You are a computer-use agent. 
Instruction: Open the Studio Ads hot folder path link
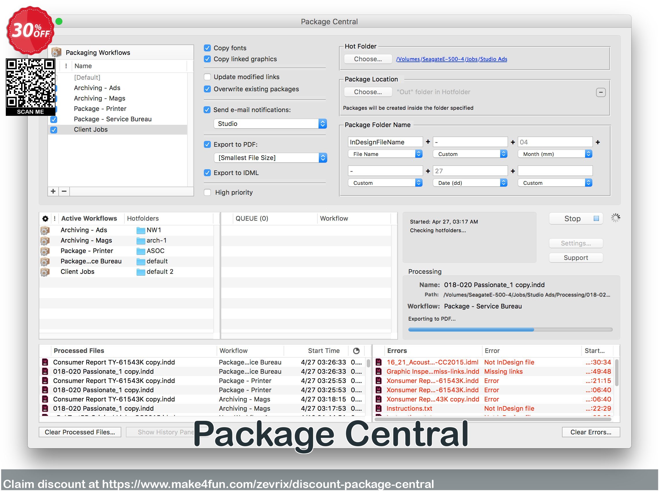[451, 59]
